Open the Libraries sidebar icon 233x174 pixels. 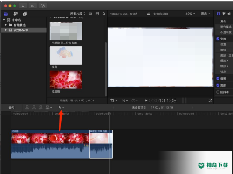click(6, 14)
